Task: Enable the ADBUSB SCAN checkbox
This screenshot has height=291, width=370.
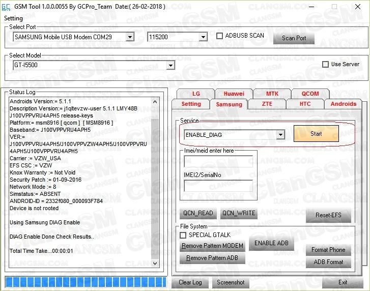Action: coord(219,36)
